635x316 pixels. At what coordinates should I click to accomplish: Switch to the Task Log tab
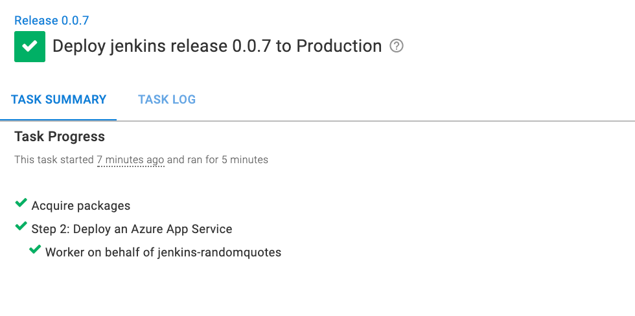167,100
